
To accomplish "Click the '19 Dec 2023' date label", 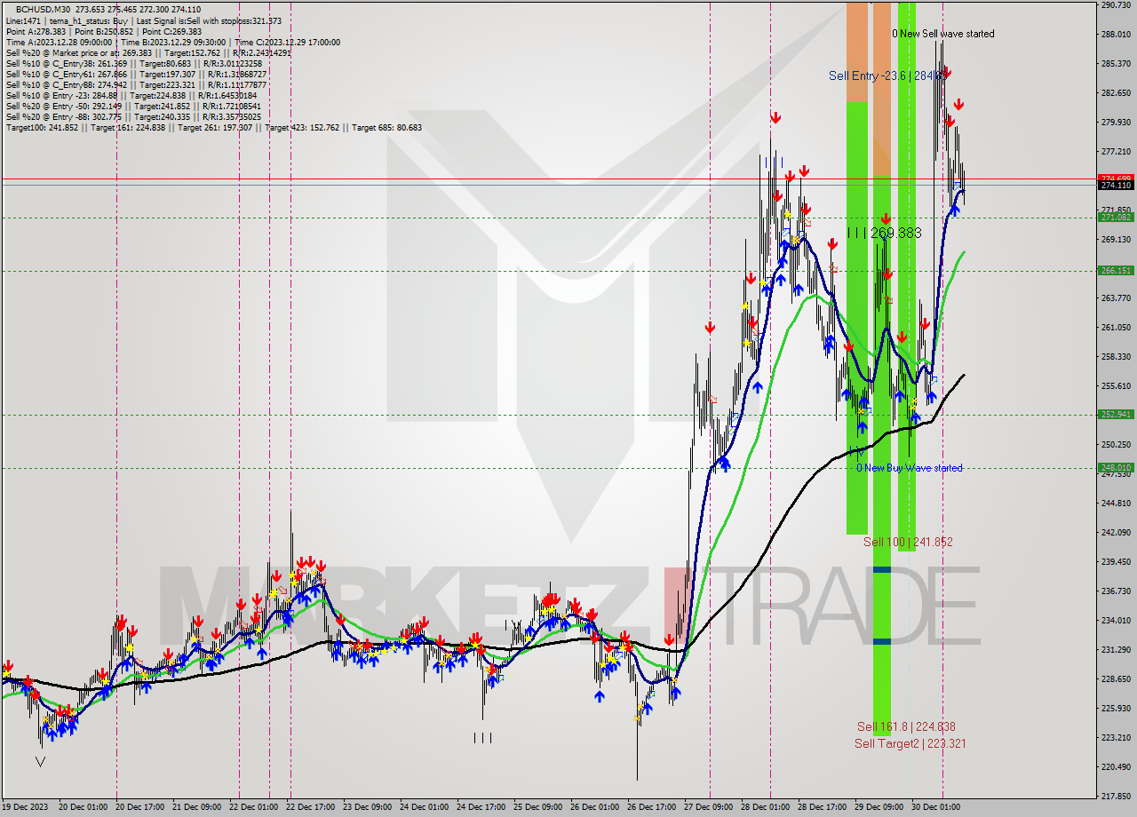I will [25, 807].
